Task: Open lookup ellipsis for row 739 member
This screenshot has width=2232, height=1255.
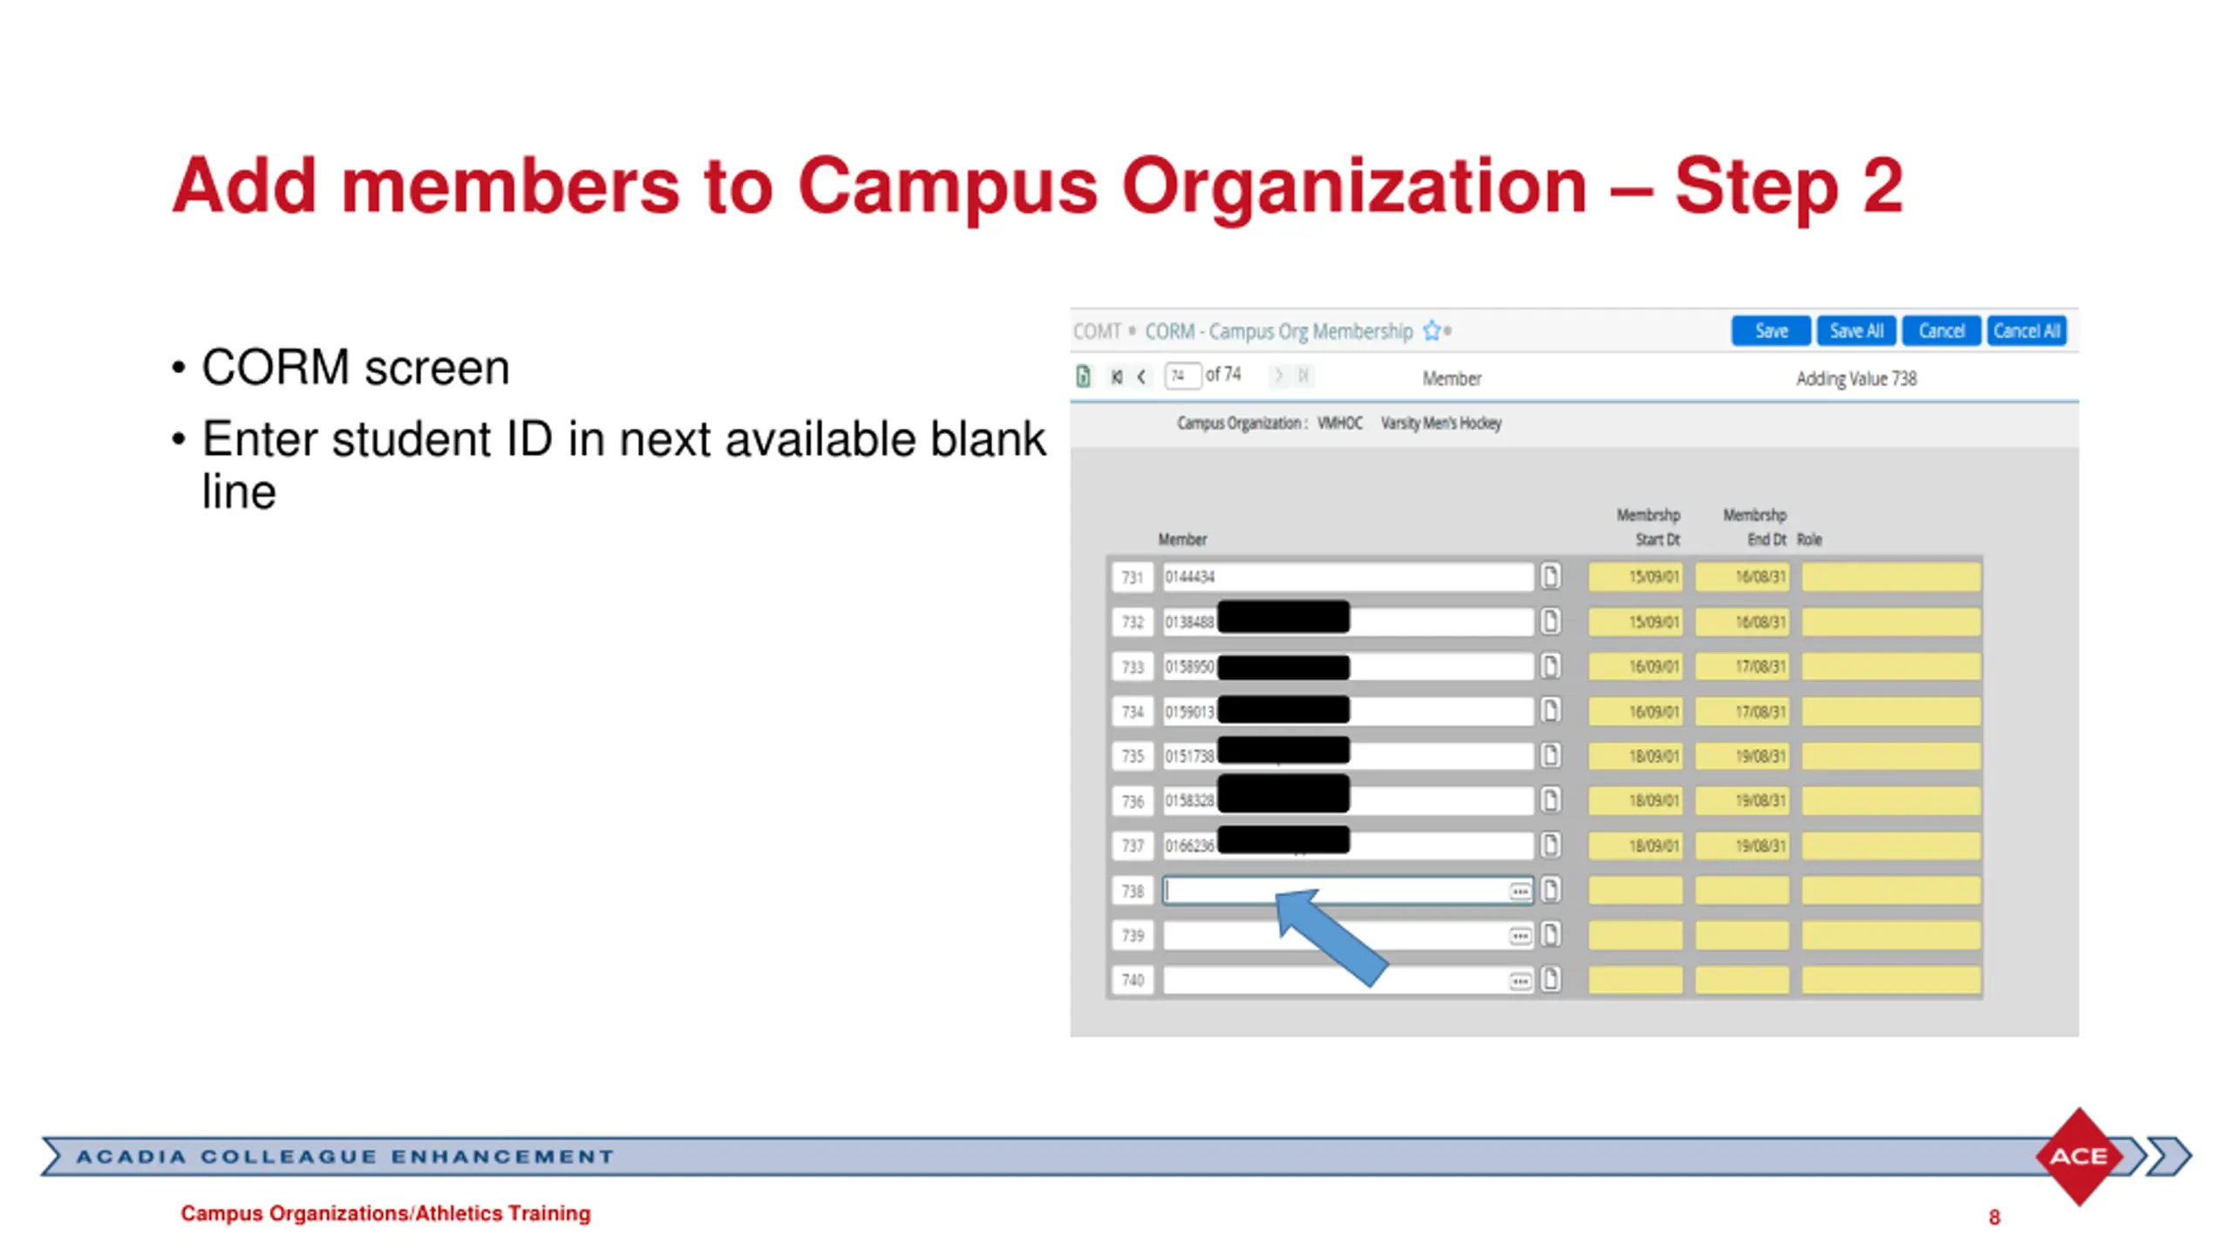Action: 1520,936
